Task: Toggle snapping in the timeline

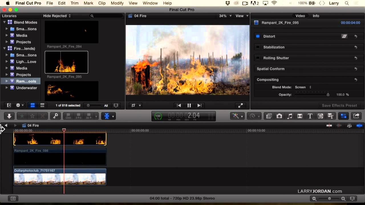Action: [x=359, y=126]
